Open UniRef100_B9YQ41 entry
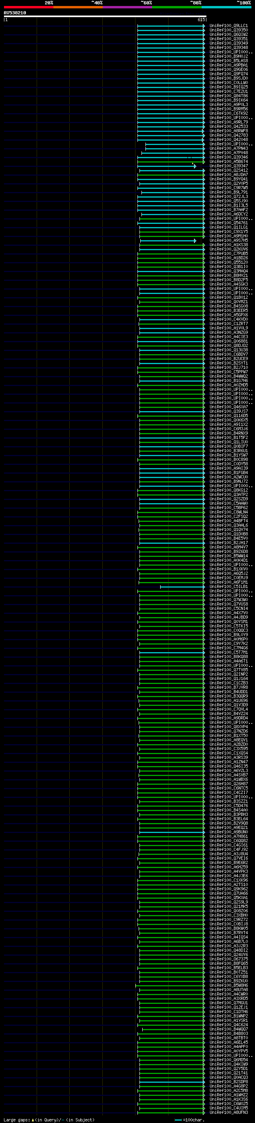This screenshot has height=1123, width=255. [x=228, y=179]
